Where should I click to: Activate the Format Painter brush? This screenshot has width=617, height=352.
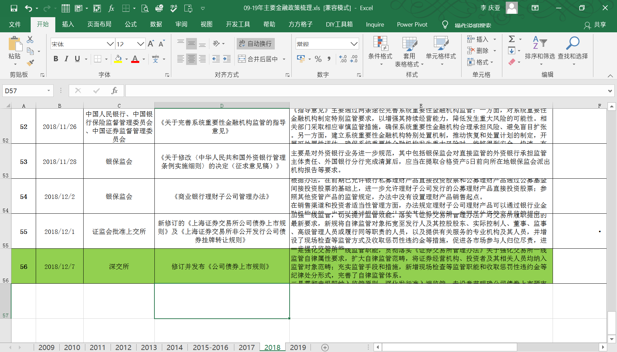pyautogui.click(x=30, y=63)
